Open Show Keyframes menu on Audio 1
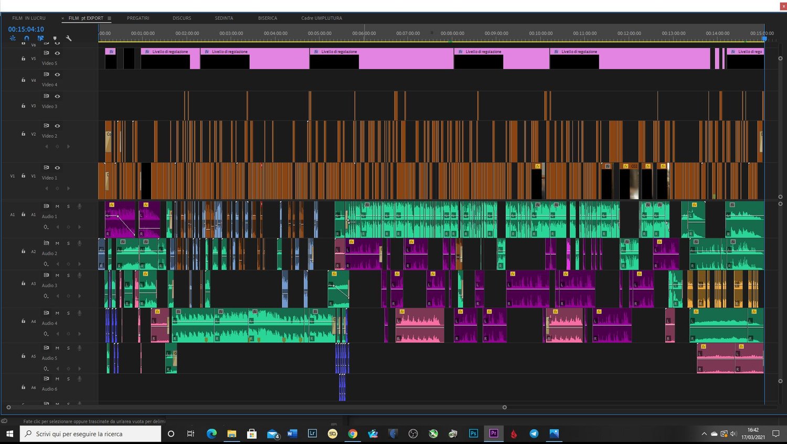 pos(46,227)
